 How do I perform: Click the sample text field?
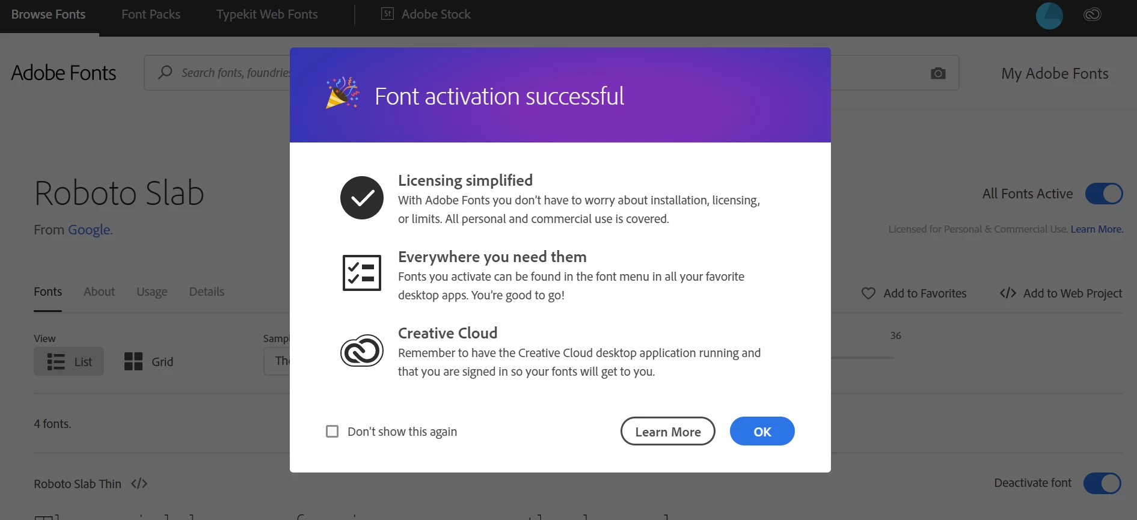tap(277, 361)
